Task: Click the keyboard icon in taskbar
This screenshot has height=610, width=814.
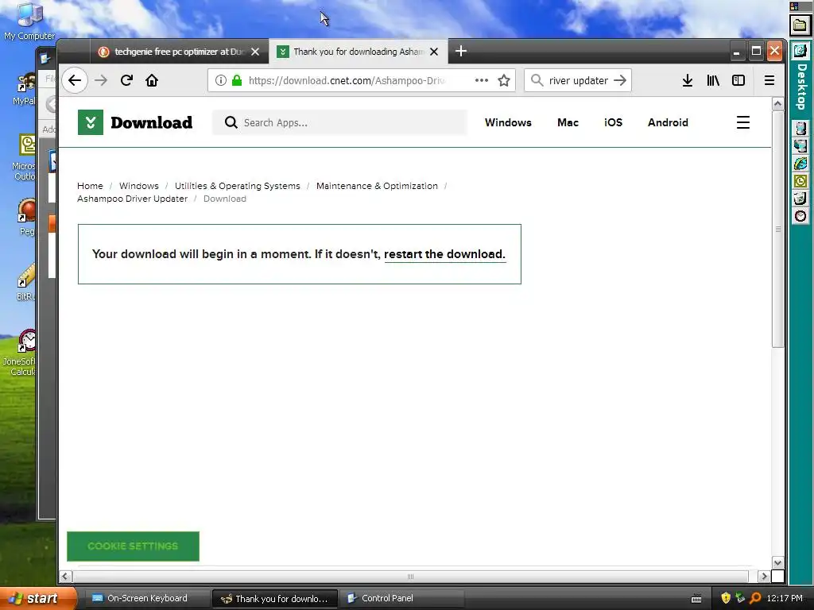Action: [x=696, y=599]
